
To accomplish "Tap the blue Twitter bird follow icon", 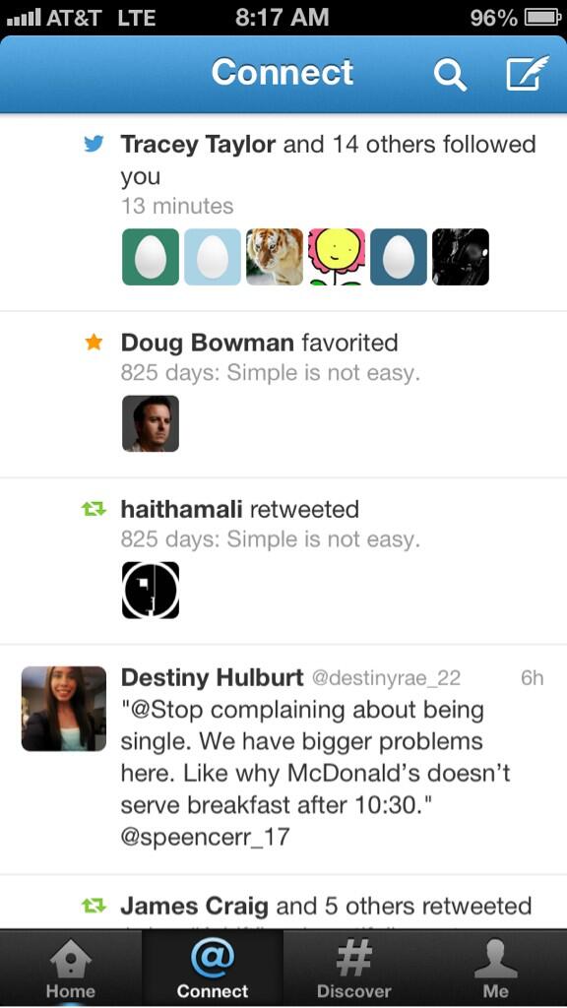I will [94, 144].
